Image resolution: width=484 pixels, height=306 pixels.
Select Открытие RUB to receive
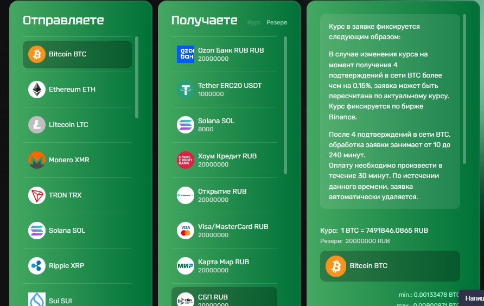225,195
